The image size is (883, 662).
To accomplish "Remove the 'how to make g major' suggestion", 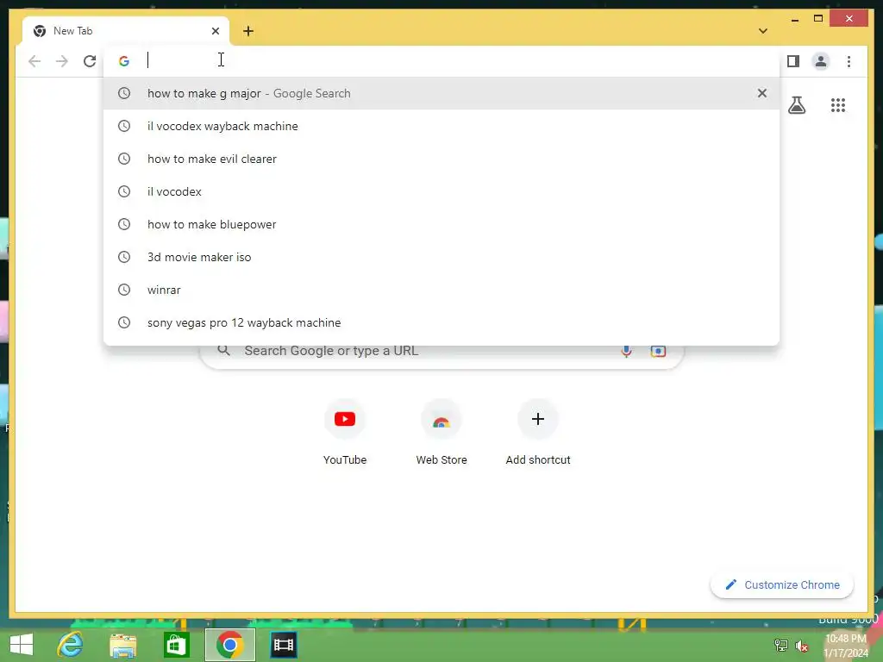I will click(x=762, y=93).
